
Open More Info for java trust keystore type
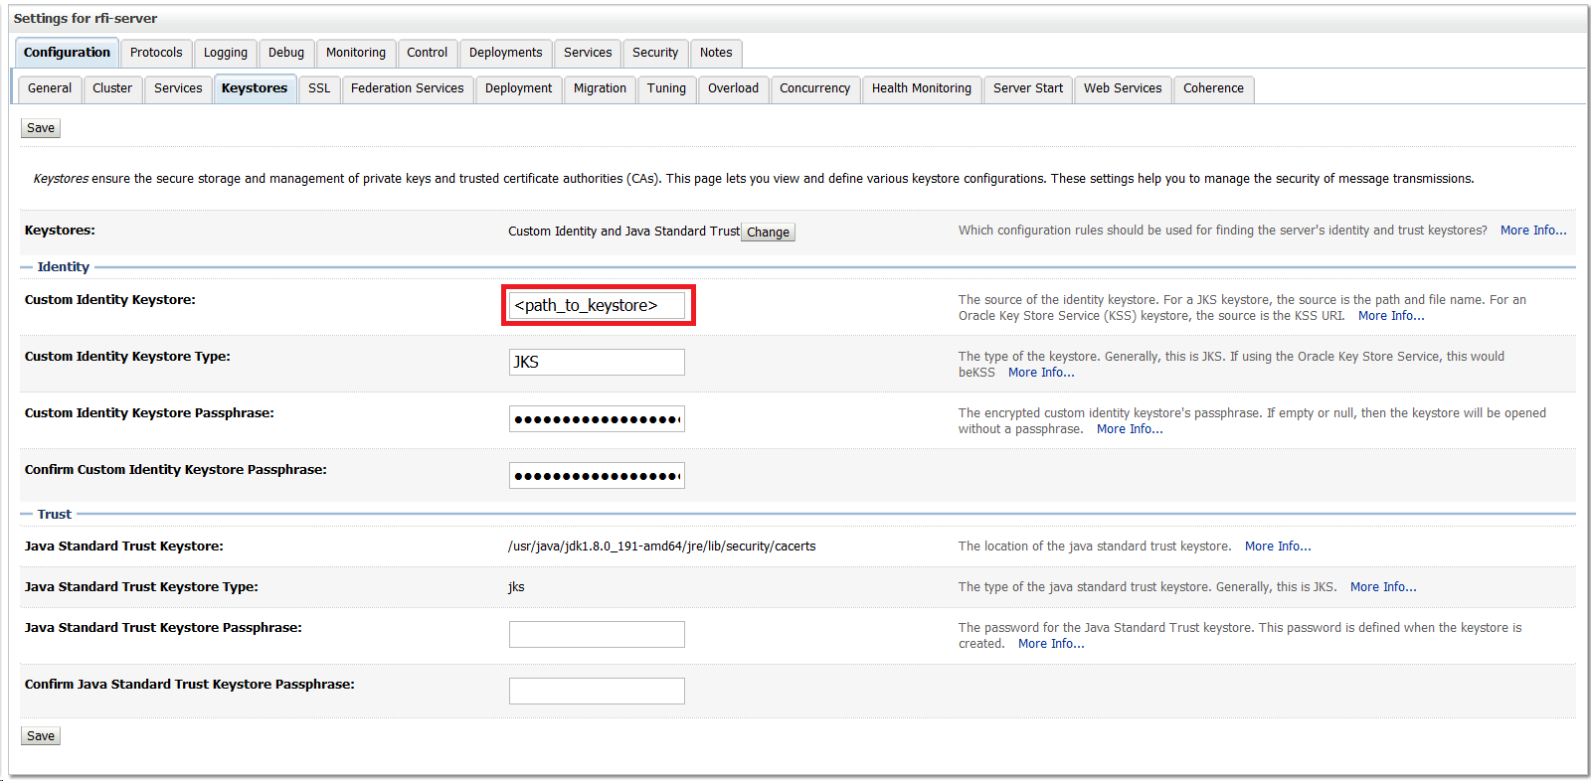tap(1383, 587)
